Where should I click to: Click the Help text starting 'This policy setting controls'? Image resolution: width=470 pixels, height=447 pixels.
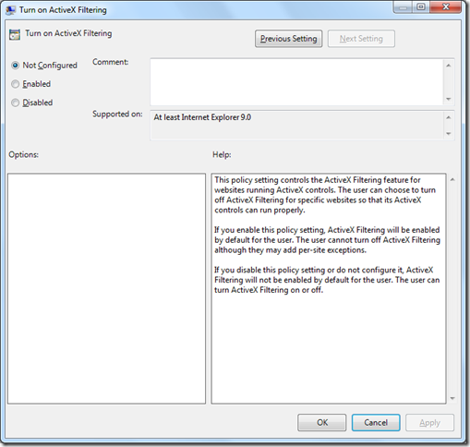coord(325,195)
